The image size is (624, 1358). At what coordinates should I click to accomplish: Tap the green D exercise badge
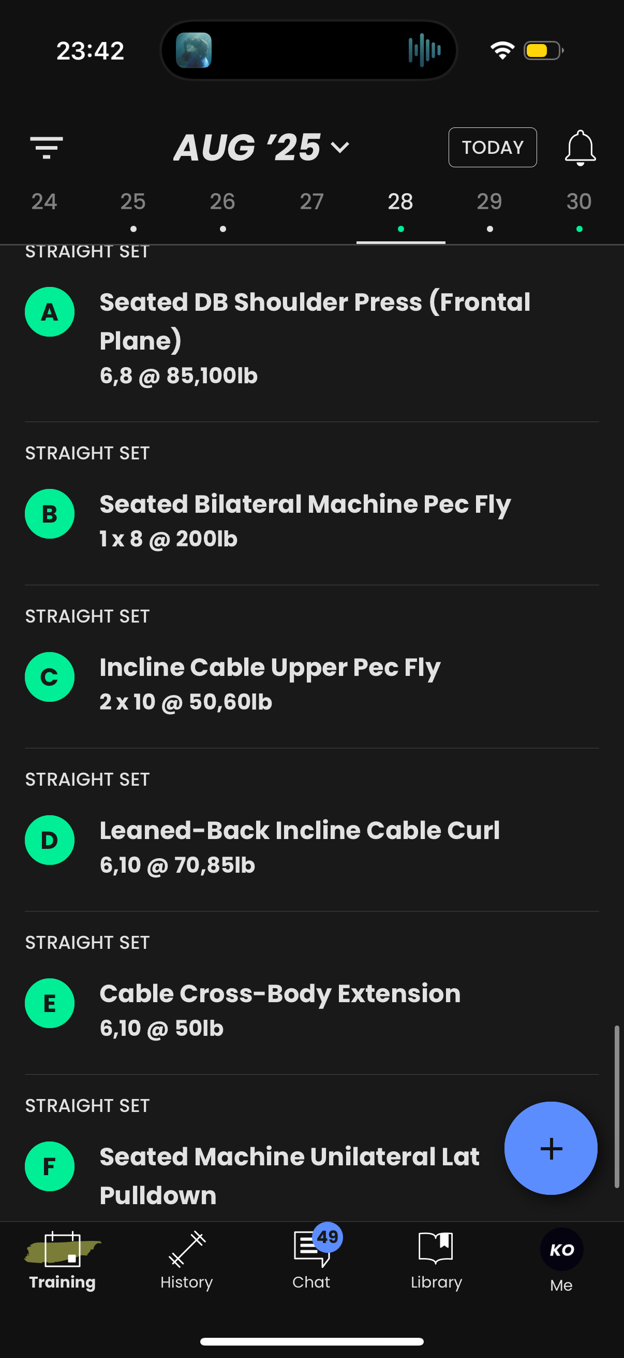click(50, 840)
